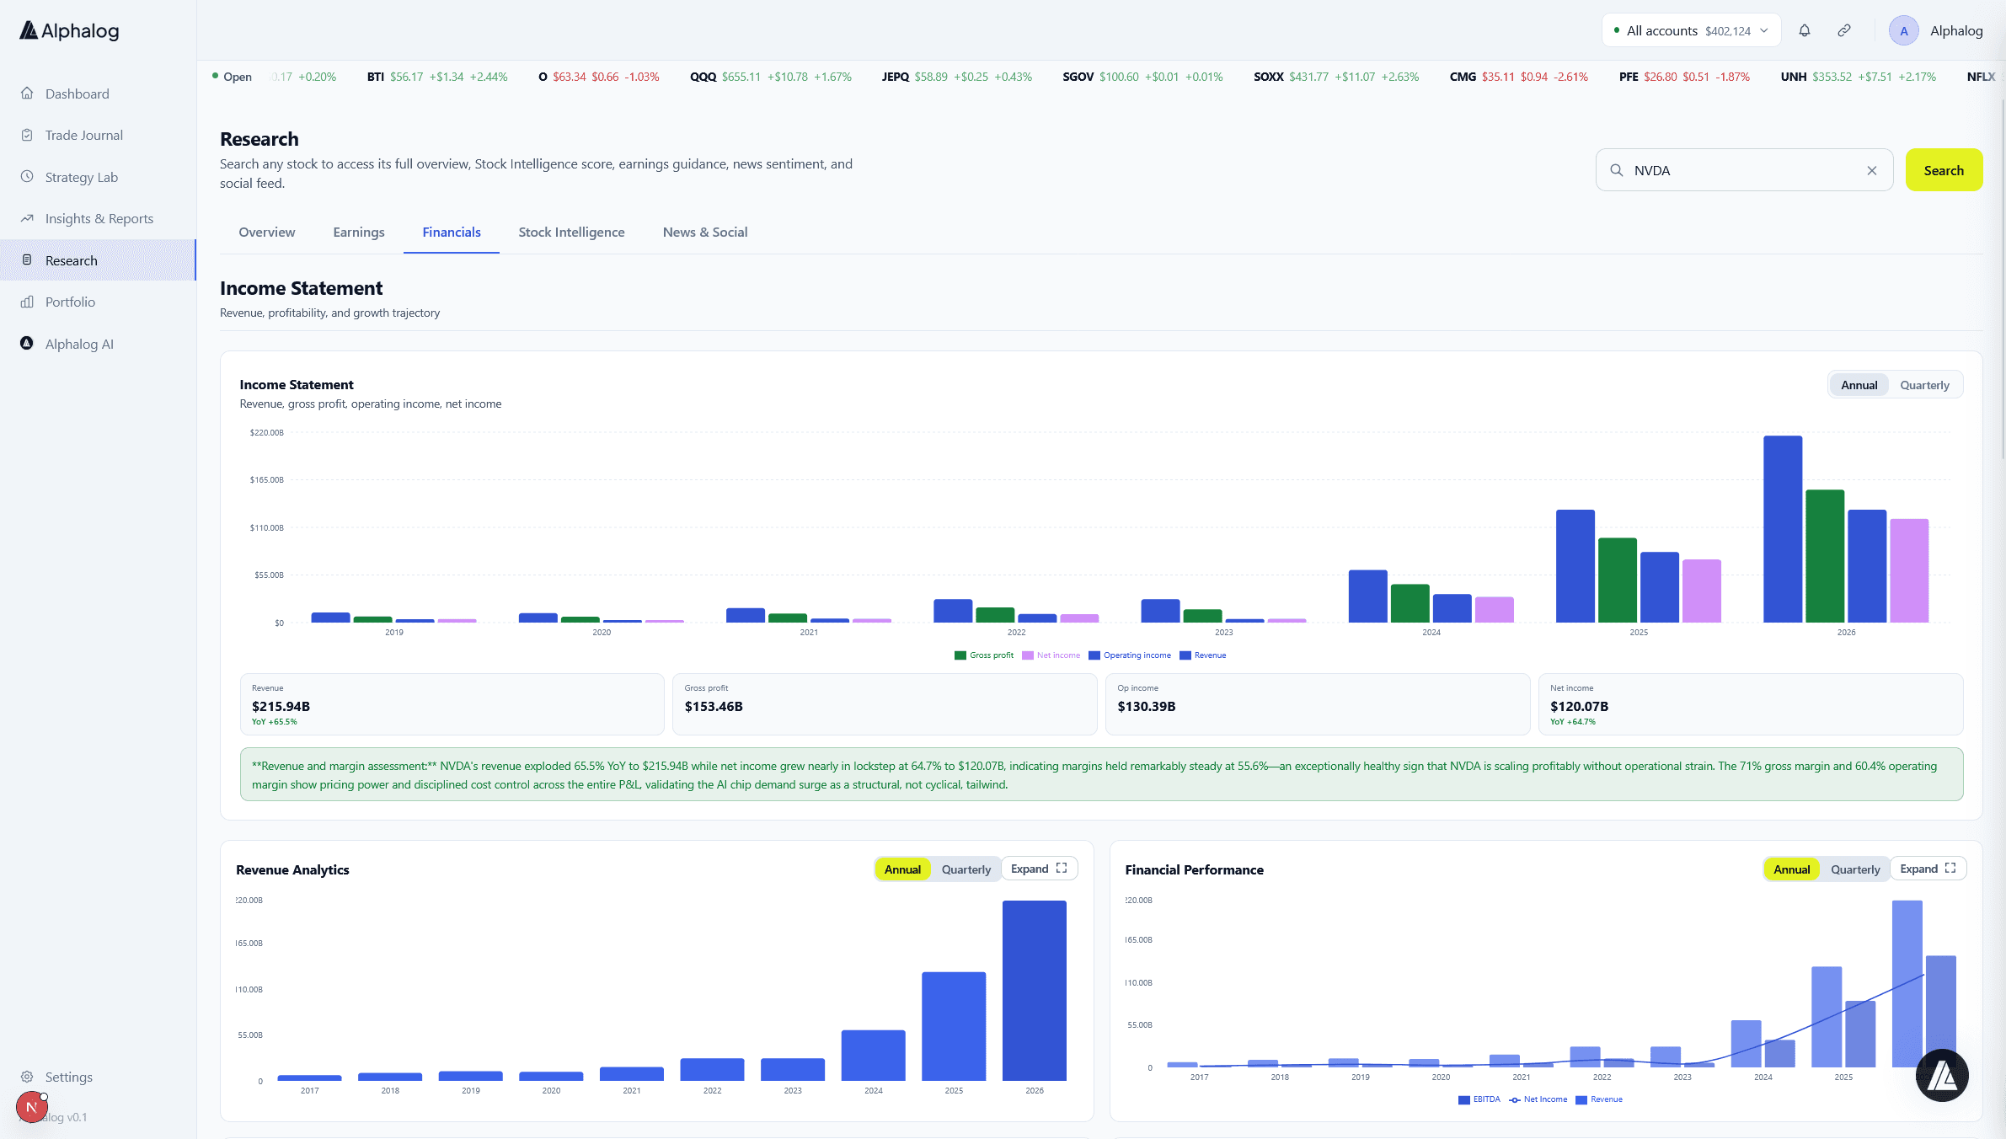The image size is (2006, 1139).
Task: Click the user avatar circle A
Action: [1904, 30]
